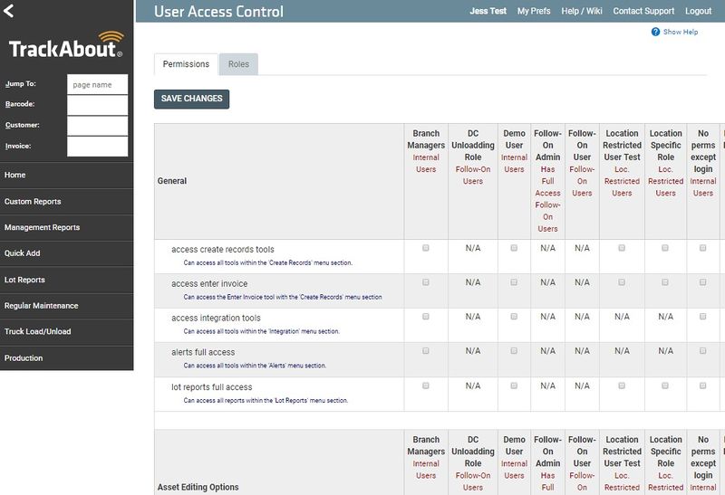Click the SAVE CHANGES button
Viewport: 725px width, 495px height.
191,99
